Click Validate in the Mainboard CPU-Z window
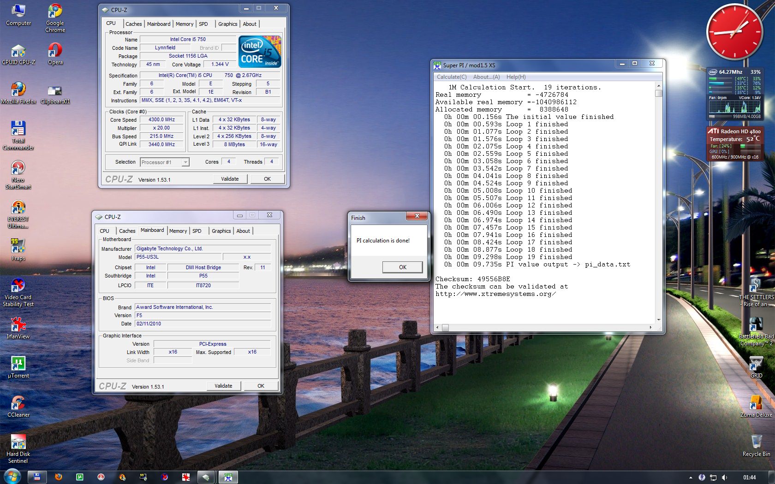Viewport: 775px width, 484px height. pyautogui.click(x=223, y=386)
